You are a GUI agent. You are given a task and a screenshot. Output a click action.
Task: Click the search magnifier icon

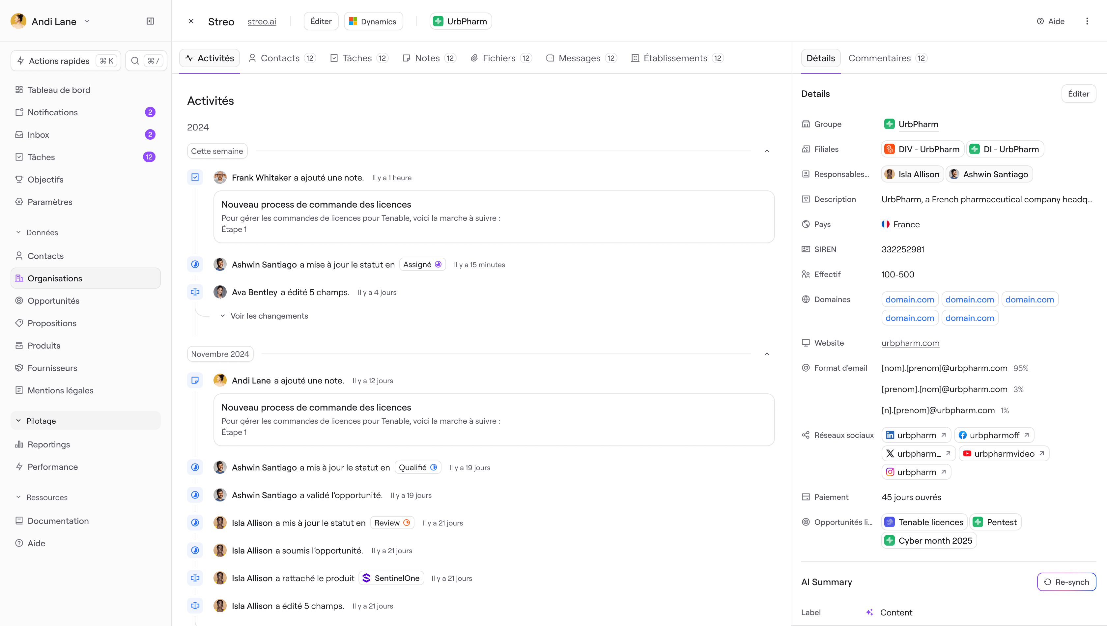coord(135,61)
